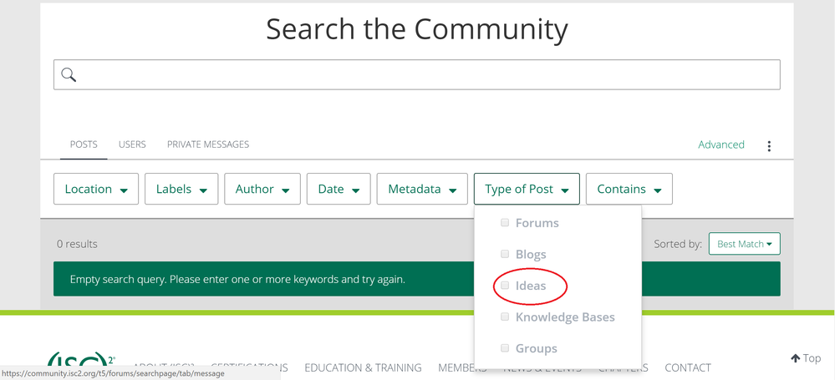Check the Forums checkbox
This screenshot has width=835, height=380.
pos(505,223)
